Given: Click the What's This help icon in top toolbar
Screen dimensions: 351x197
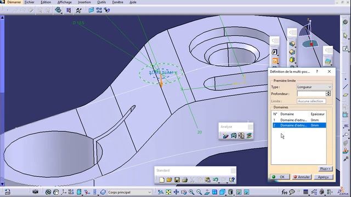Looking at the screenshot, I should (x=107, y=10).
